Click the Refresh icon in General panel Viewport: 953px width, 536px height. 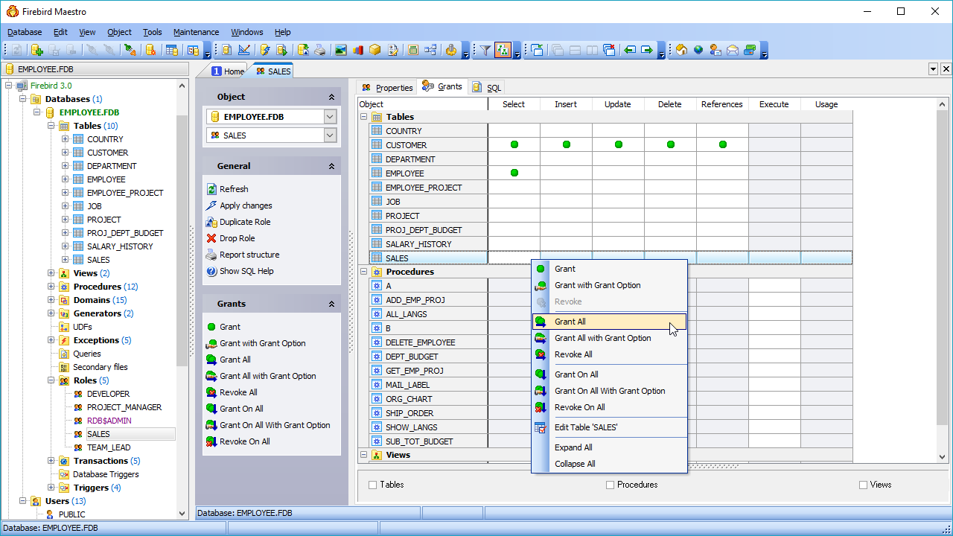(x=211, y=189)
